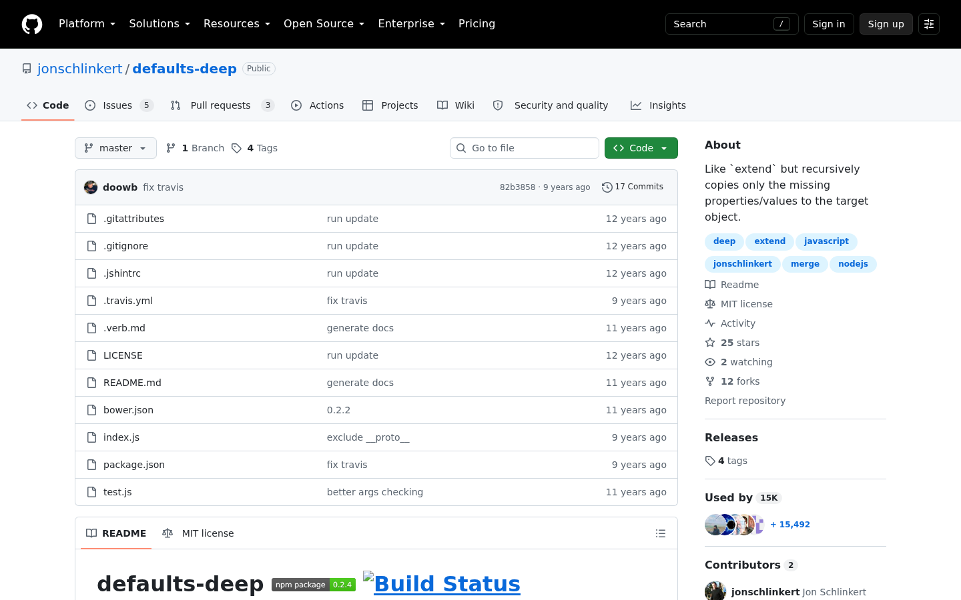Click the jonschlinkert contributor avatar

[715, 591]
